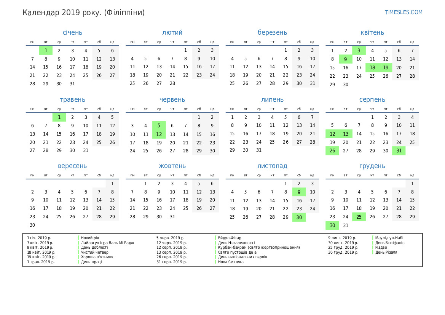This screenshot has height=315, width=445.
Task: Click the "жовтень" month heading
Action: pyautogui.click(x=172, y=166)
